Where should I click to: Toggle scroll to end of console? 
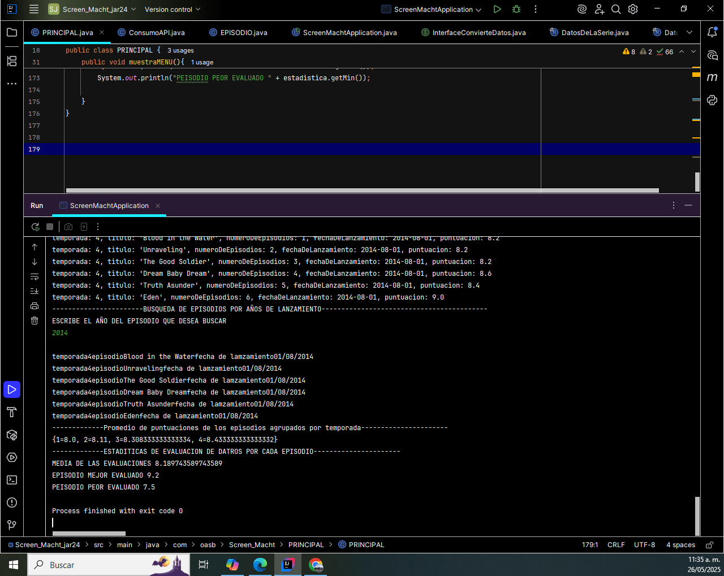coord(35,291)
